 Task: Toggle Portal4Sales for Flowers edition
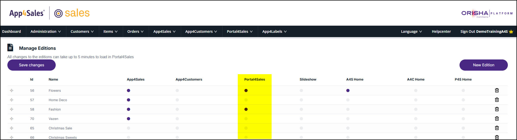click(246, 90)
